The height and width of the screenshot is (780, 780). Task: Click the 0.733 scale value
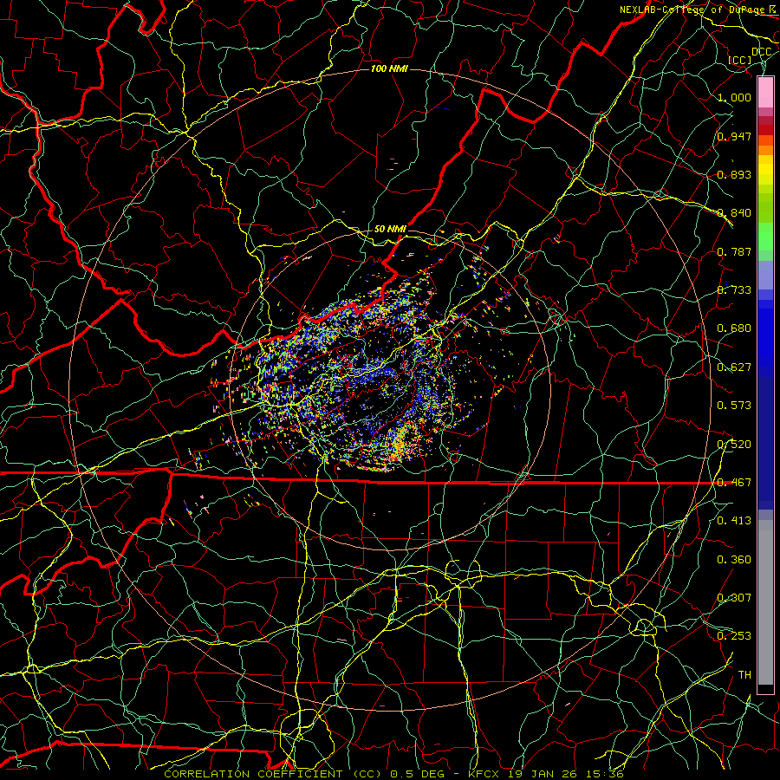[734, 290]
